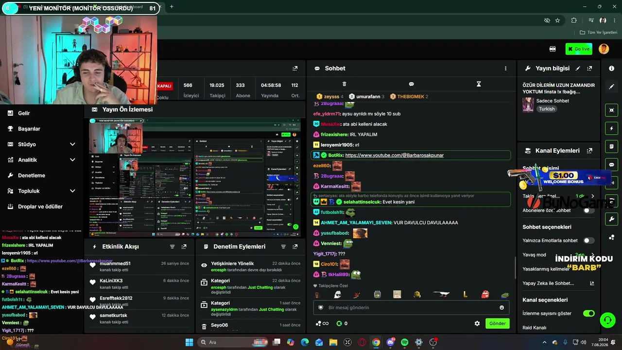The height and width of the screenshot is (350, 622).
Task: Pop out the Yayın bilgisi panel
Action: 589,69
